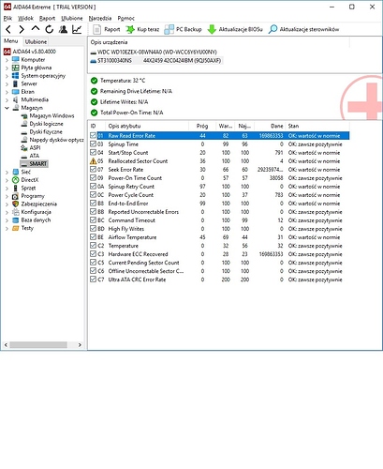Open the graph chart toolbar icon
This screenshot has height=469, width=383.
[x=77, y=29]
